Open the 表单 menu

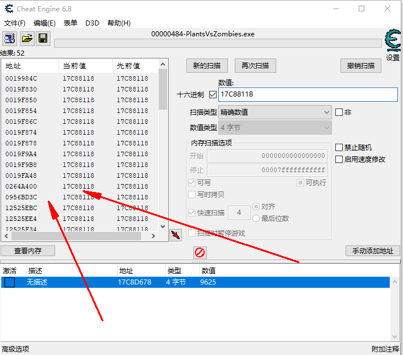point(70,23)
